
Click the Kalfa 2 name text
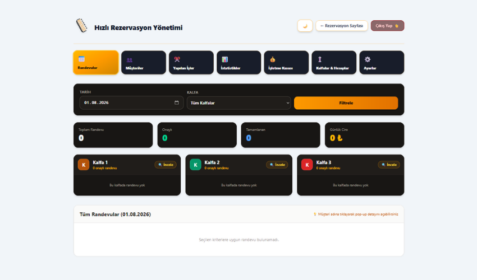(x=212, y=162)
